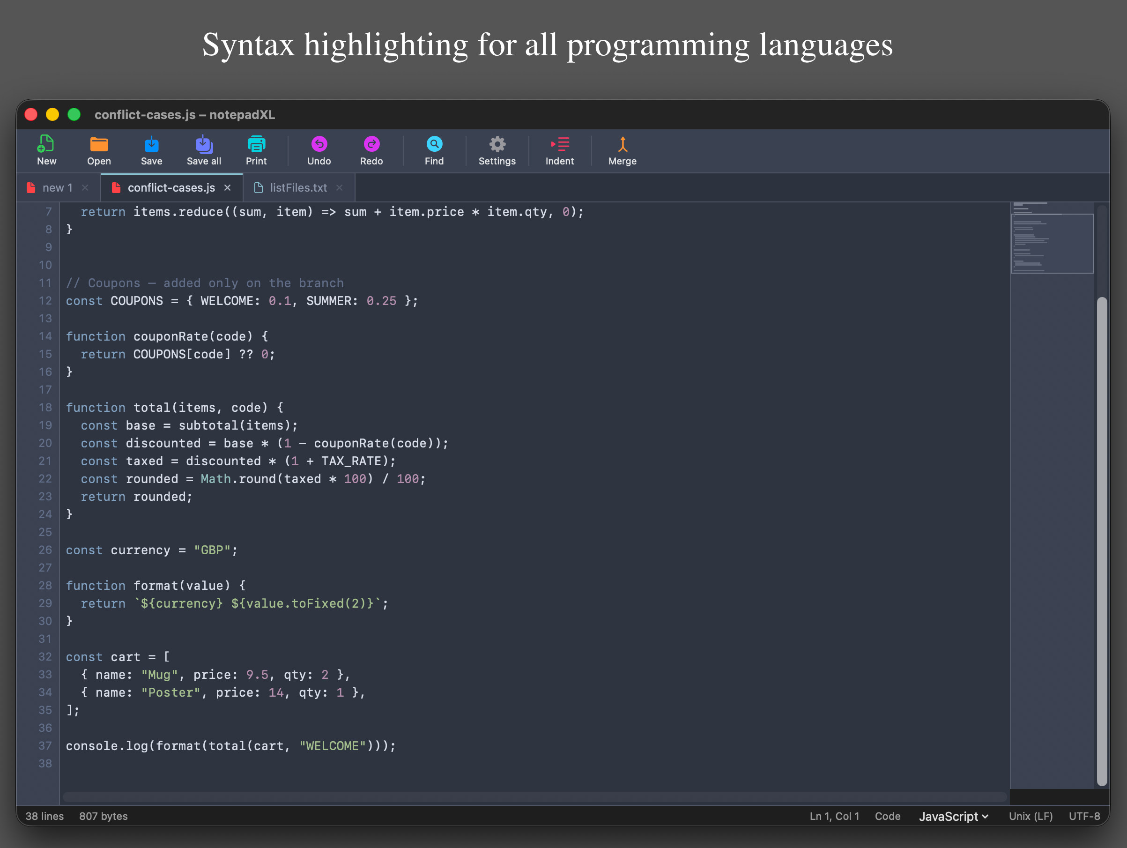
Task: Click 'TAX_RATE' on line 21
Action: point(351,461)
